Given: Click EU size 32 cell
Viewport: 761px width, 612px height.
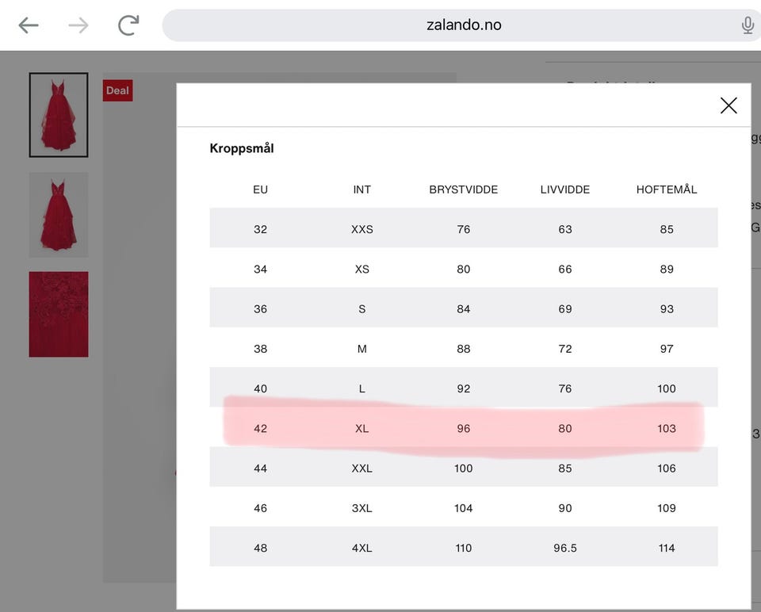Looking at the screenshot, I should [260, 229].
